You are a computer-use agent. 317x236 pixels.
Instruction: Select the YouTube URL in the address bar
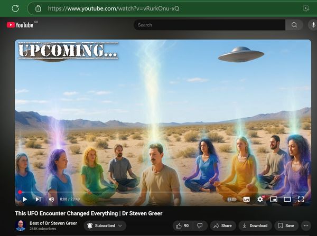click(x=114, y=8)
